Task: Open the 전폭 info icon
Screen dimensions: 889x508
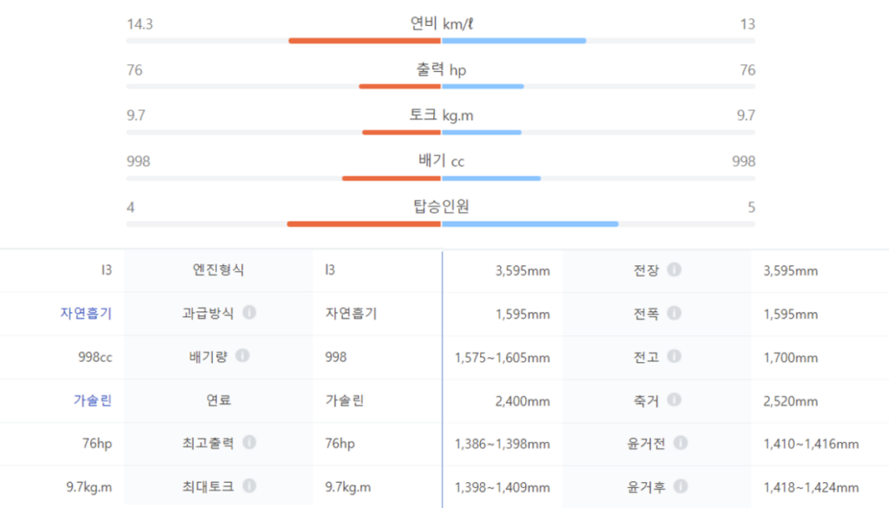Action: [x=674, y=313]
